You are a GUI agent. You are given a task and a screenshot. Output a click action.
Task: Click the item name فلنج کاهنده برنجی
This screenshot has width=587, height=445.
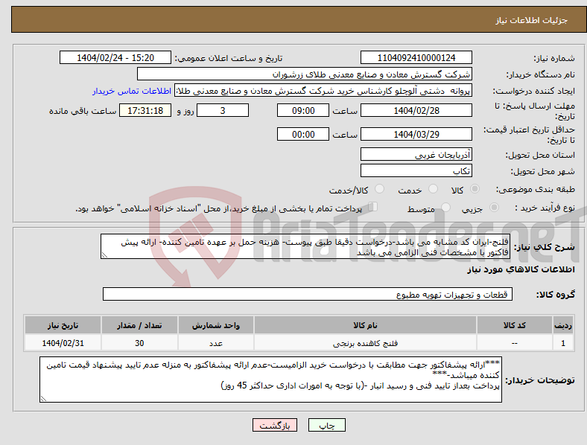click(x=365, y=343)
